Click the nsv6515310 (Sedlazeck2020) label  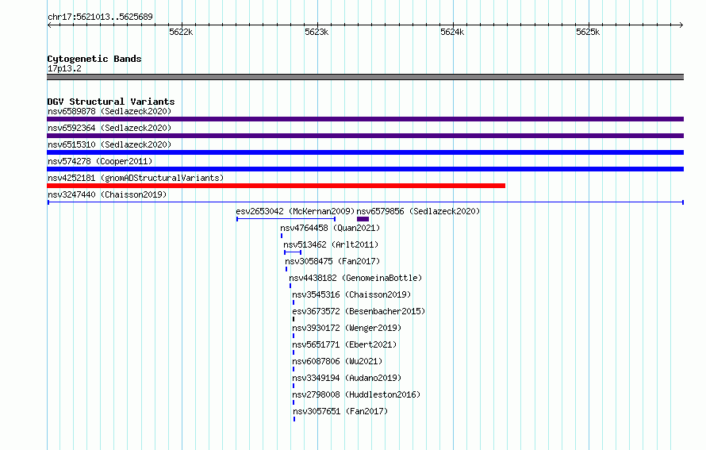(109, 144)
